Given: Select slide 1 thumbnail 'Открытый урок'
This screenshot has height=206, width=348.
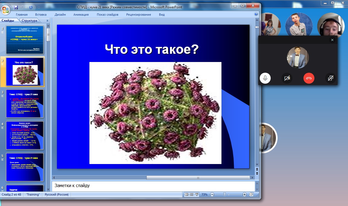Looking at the screenshot, I should tap(25, 40).
